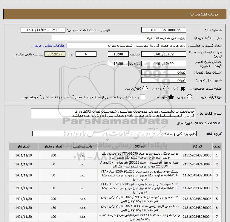Click the price validity date 1401/12/29
Screen dimensions: 230x222
(x=164, y=63)
